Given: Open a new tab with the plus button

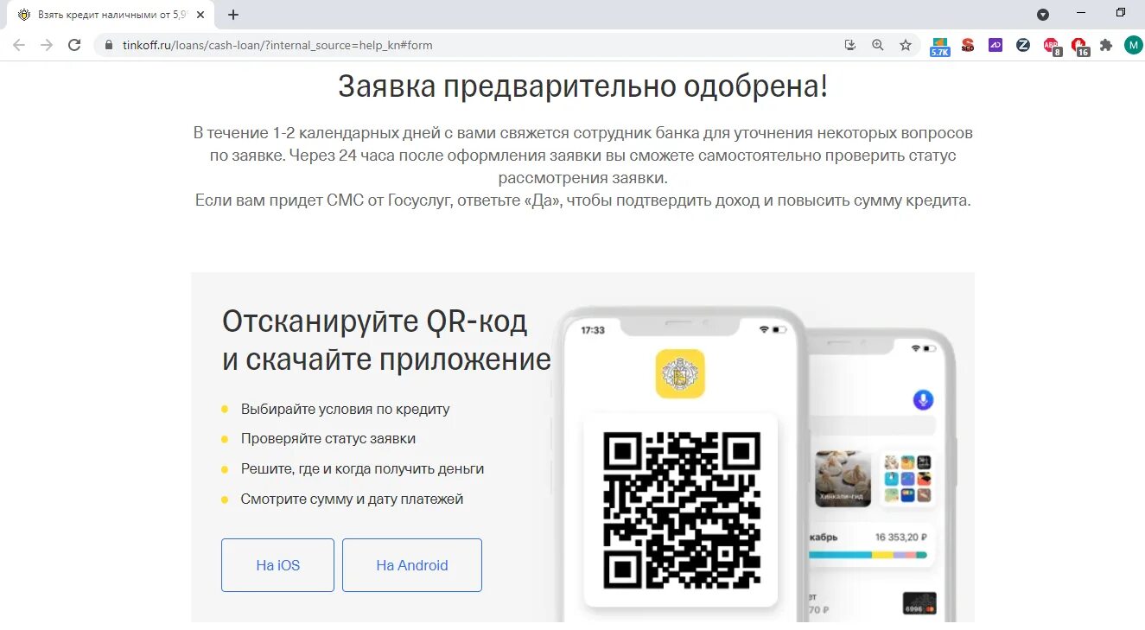Looking at the screenshot, I should coord(233,15).
